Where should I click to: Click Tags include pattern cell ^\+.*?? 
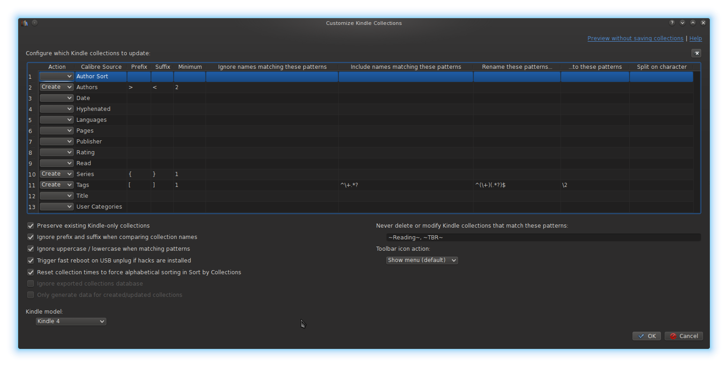point(406,185)
